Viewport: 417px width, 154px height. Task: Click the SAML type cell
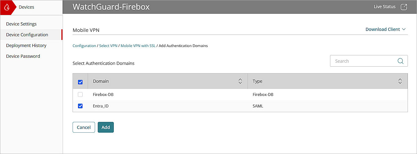(258, 106)
